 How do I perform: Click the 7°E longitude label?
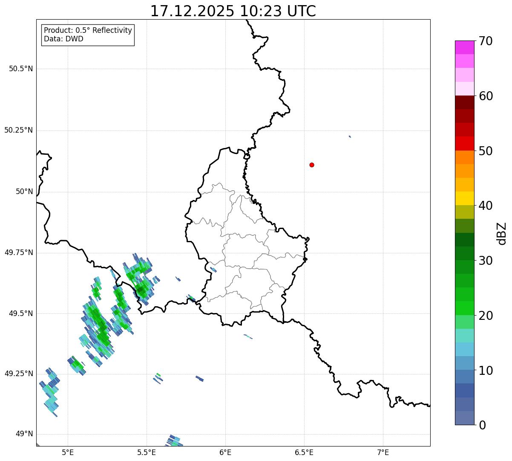click(383, 452)
